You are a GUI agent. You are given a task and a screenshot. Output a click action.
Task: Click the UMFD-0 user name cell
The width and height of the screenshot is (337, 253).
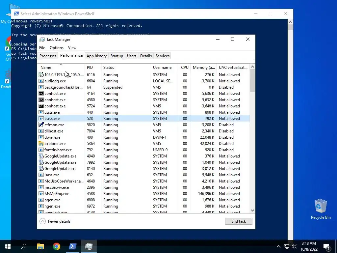(160, 150)
